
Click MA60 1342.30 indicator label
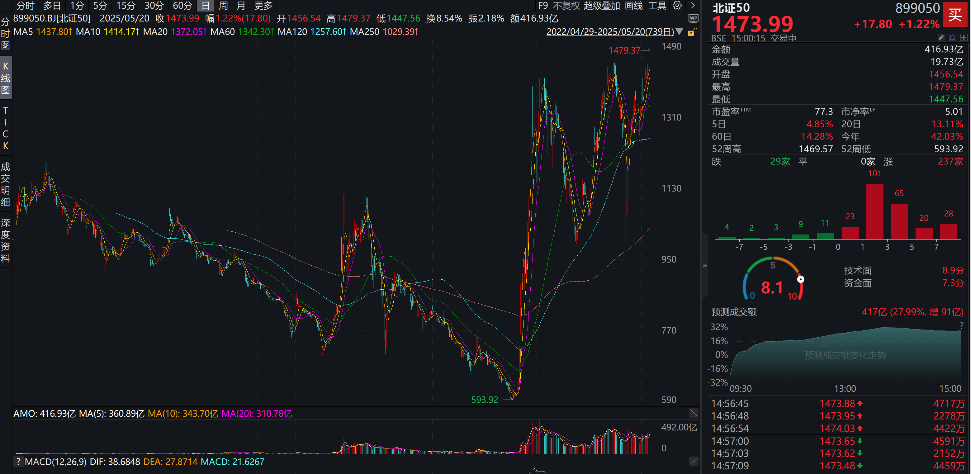tap(242, 32)
